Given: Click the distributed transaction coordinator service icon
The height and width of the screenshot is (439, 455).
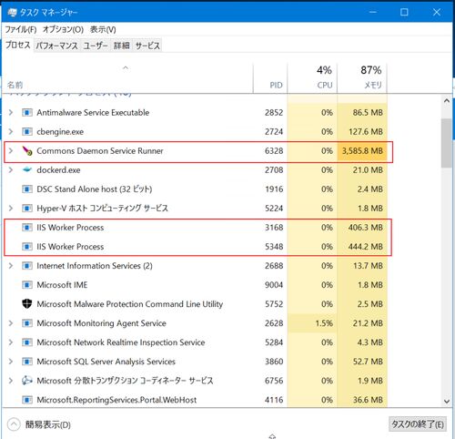Looking at the screenshot, I should 27,381.
